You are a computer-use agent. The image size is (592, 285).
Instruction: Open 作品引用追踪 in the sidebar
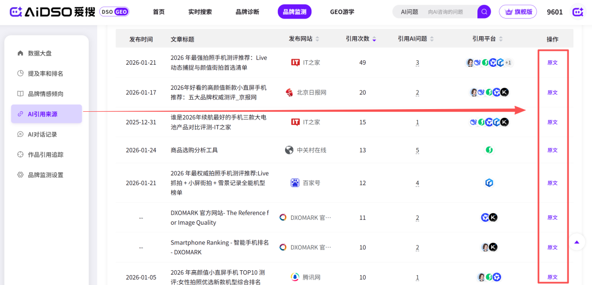click(x=47, y=155)
